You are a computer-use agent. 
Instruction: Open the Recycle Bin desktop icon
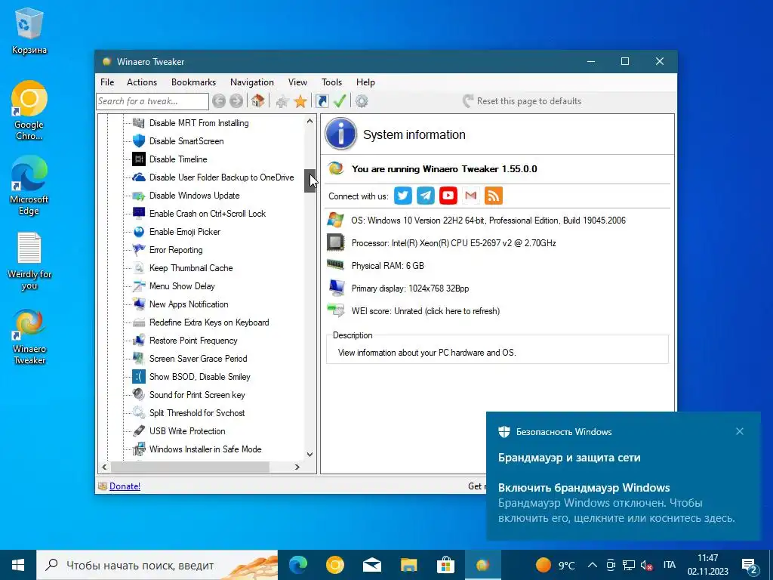(x=29, y=32)
